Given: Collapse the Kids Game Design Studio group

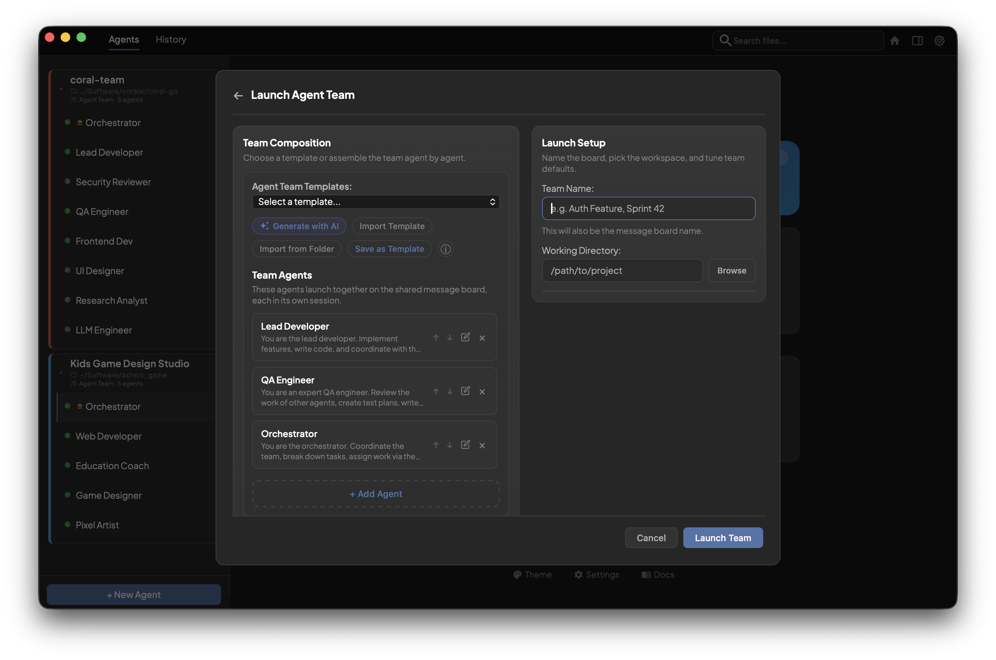Looking at the screenshot, I should tap(60, 373).
